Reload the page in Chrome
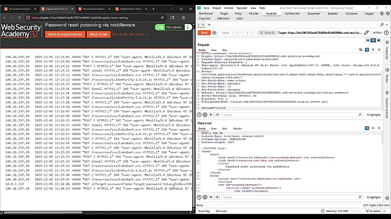The width and height of the screenshot is (391, 219). 19,18
